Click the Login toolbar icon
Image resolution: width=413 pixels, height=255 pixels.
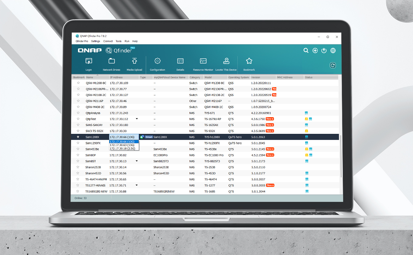pyautogui.click(x=89, y=61)
